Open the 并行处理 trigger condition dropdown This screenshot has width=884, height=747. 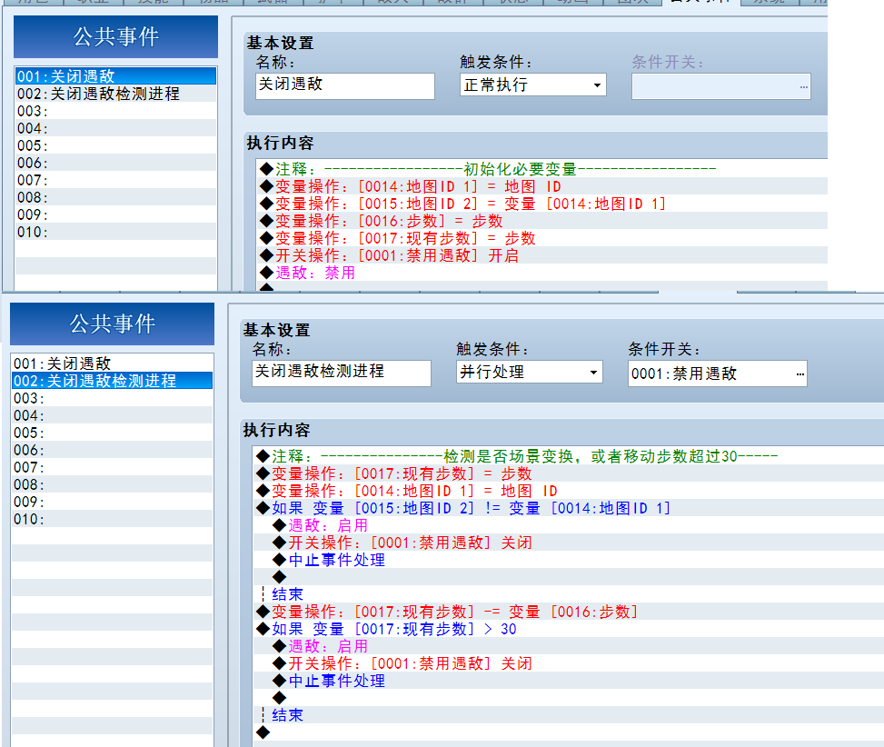coord(530,372)
